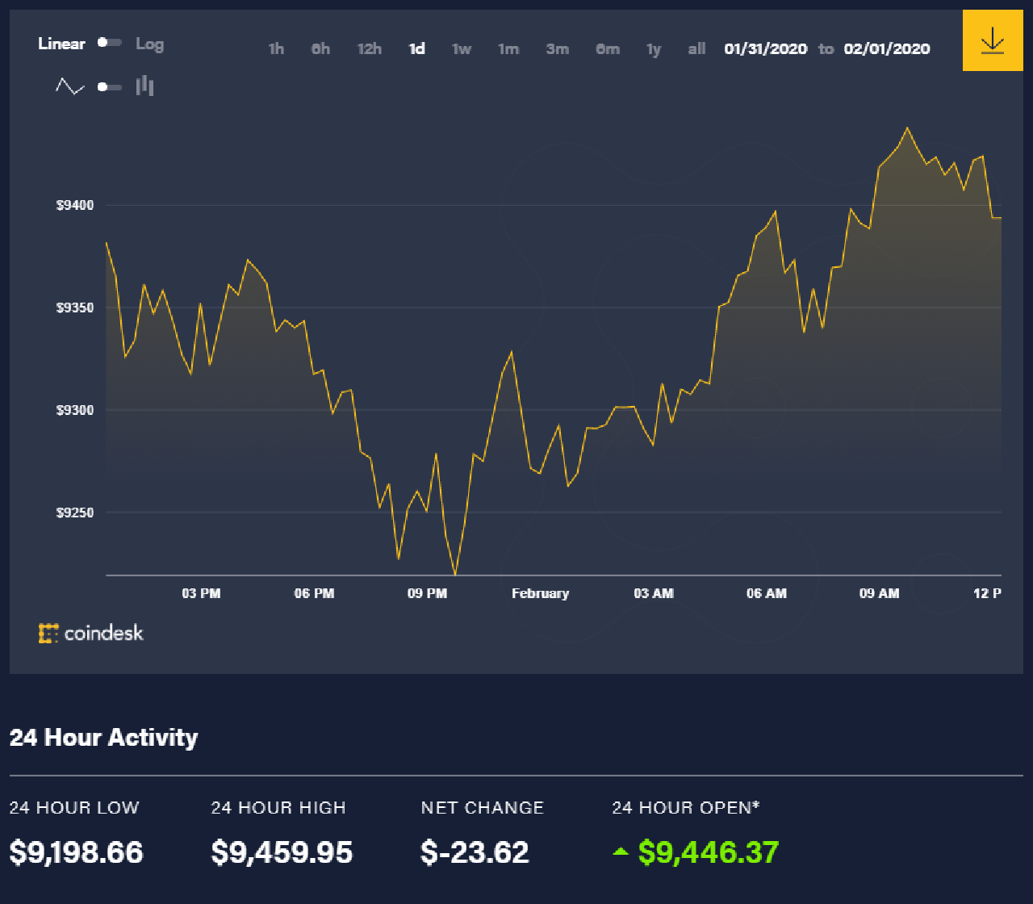Select the 1w time range
1033x904 pixels.
tap(462, 49)
